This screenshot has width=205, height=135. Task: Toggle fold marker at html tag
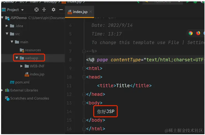click(84, 69)
